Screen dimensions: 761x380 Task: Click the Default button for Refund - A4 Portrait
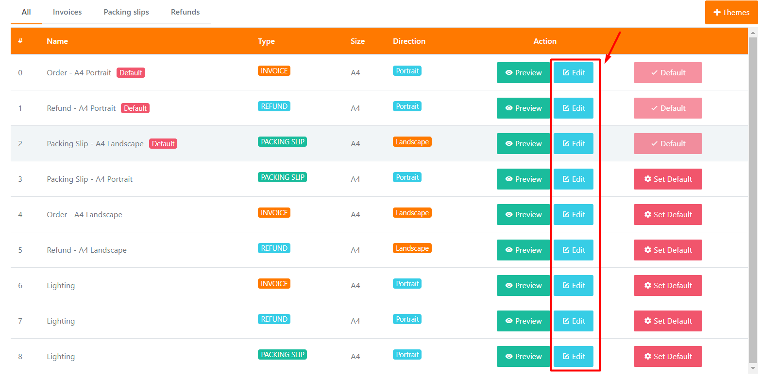667,108
